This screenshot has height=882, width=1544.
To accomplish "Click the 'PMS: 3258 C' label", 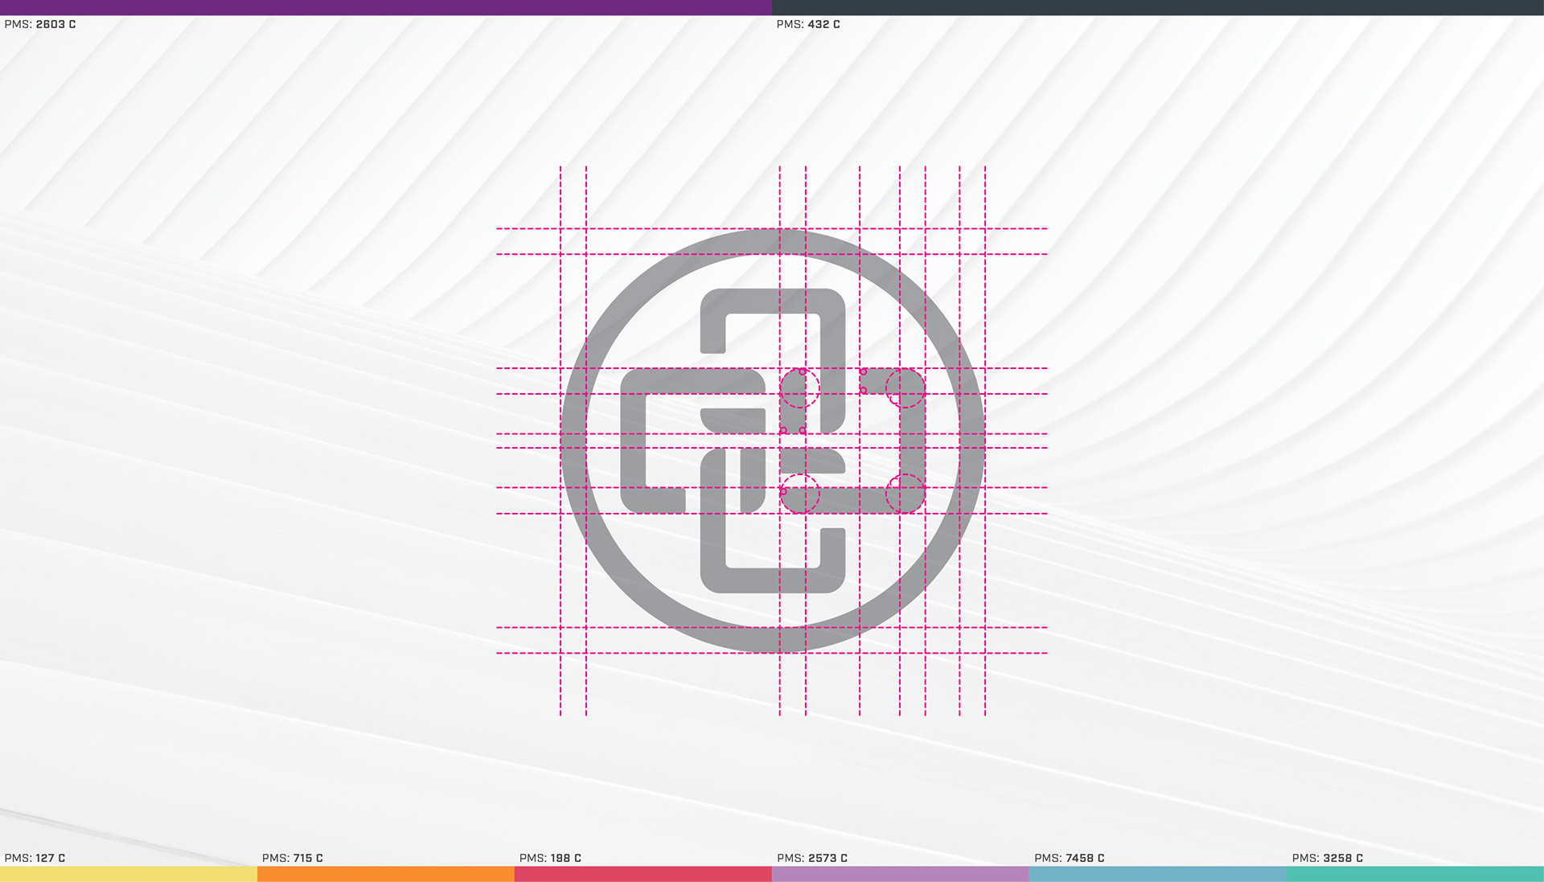I will [x=1328, y=858].
